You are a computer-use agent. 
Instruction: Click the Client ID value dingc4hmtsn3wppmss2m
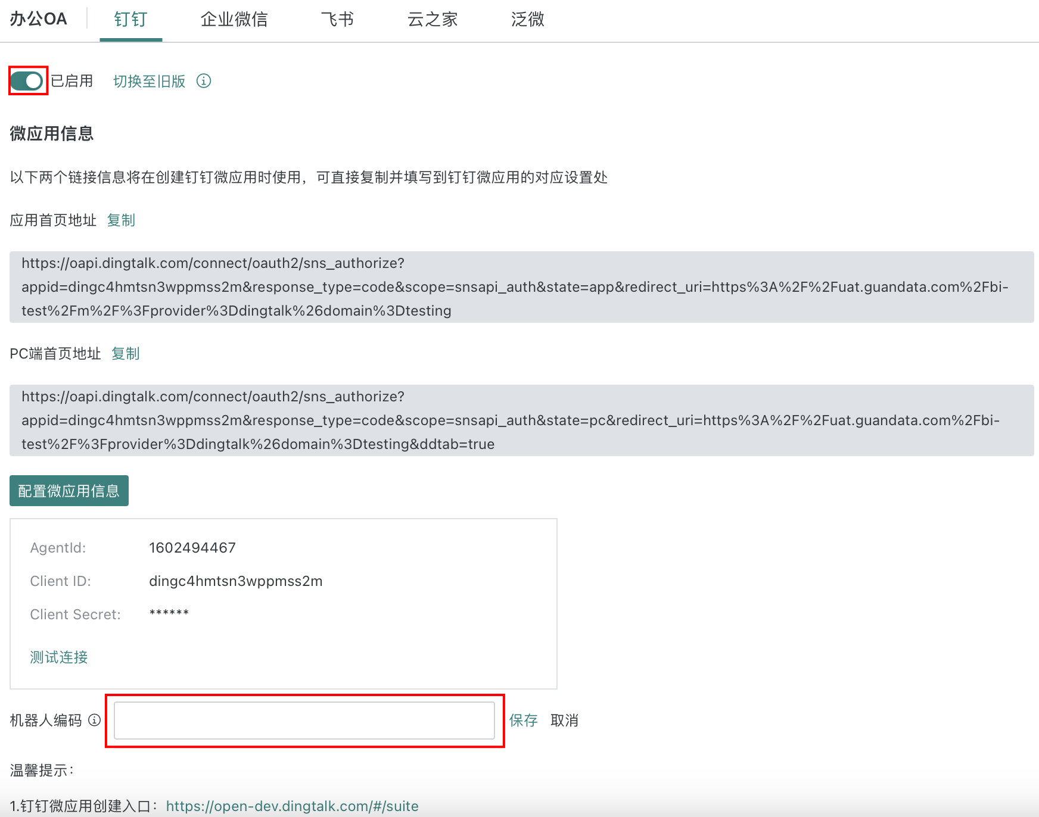point(235,581)
